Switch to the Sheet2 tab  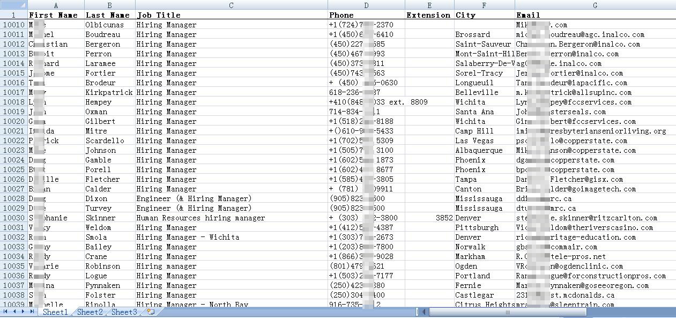coord(90,312)
